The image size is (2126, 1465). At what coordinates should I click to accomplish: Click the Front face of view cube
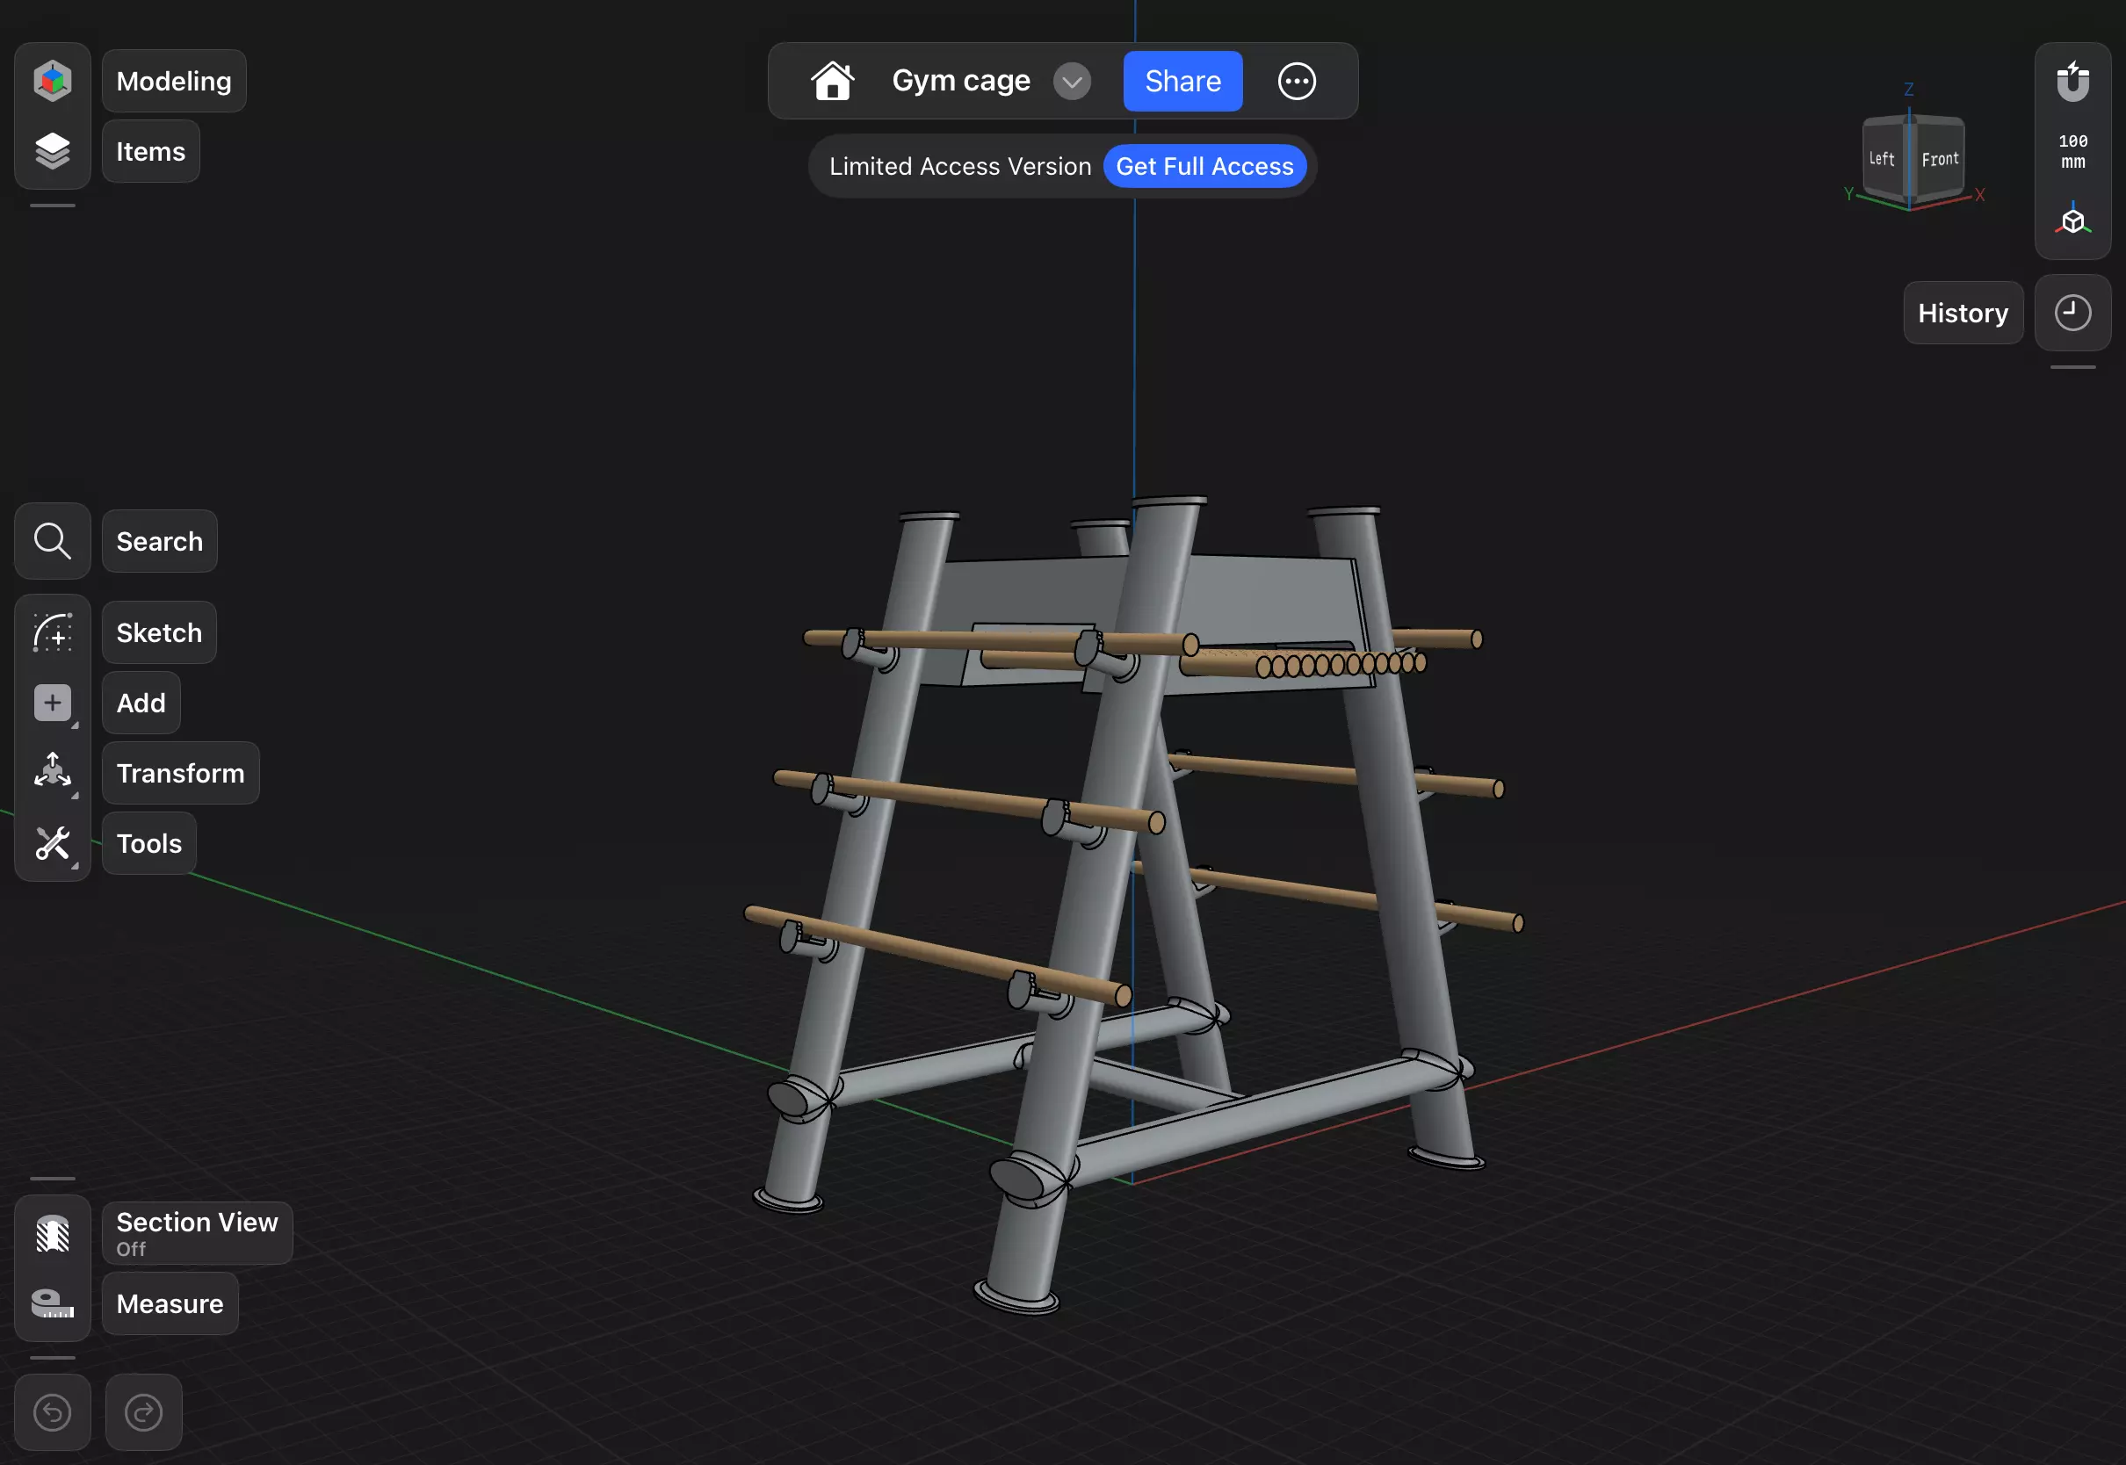coord(1939,160)
